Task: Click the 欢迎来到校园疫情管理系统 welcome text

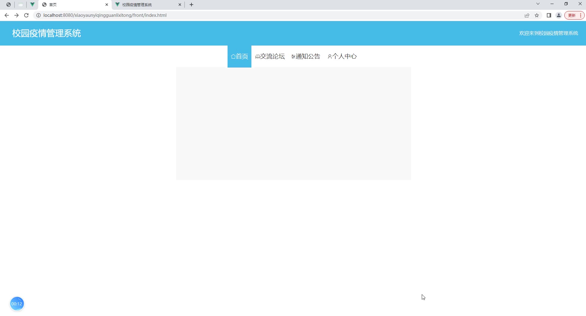Action: click(549, 33)
